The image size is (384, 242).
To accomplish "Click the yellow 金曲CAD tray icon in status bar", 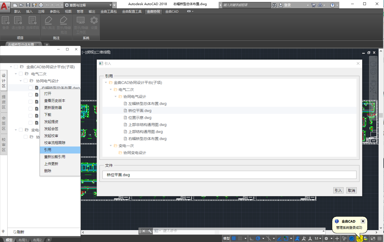I will 359,238.
